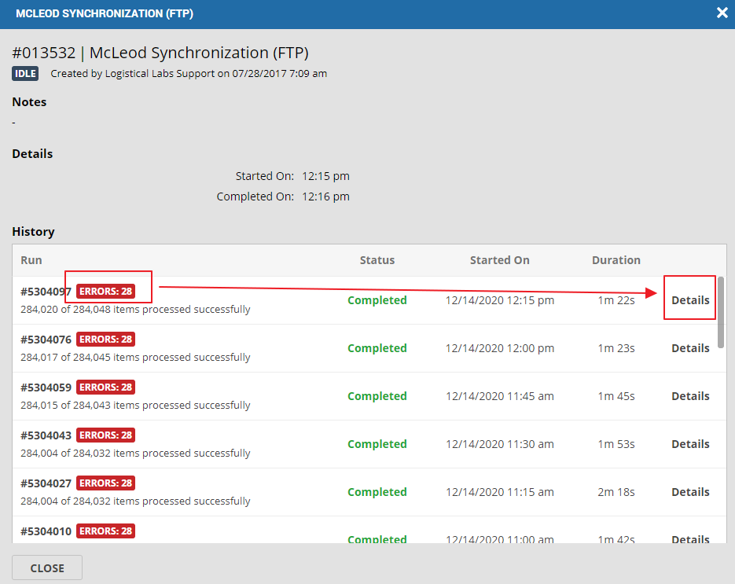Open Details for run #5304043
This screenshot has height=584, width=735.
point(690,443)
